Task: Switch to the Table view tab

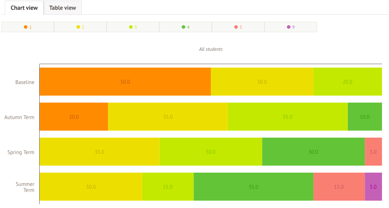Action: click(x=62, y=8)
